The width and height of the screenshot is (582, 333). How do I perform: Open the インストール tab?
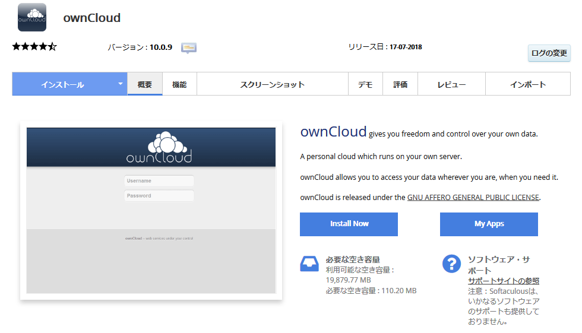pyautogui.click(x=62, y=84)
